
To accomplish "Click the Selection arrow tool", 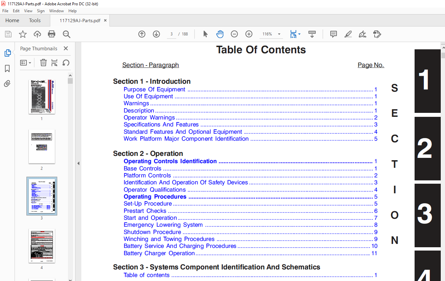I will (205, 34).
